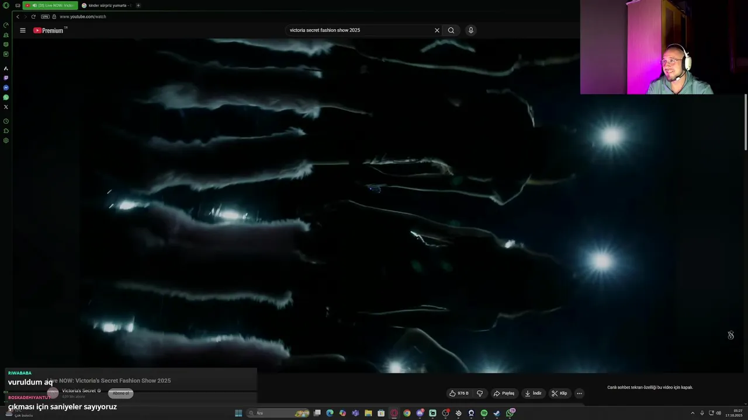The image size is (748, 420).
Task: Download the video via İndir
Action: [533, 393]
